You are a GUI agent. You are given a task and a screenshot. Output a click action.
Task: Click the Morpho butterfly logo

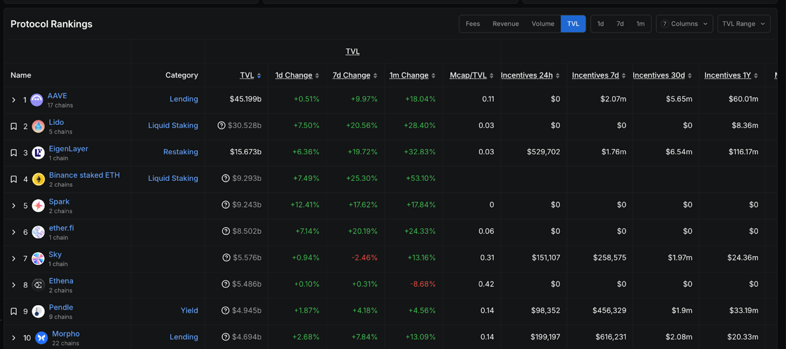coord(41,338)
